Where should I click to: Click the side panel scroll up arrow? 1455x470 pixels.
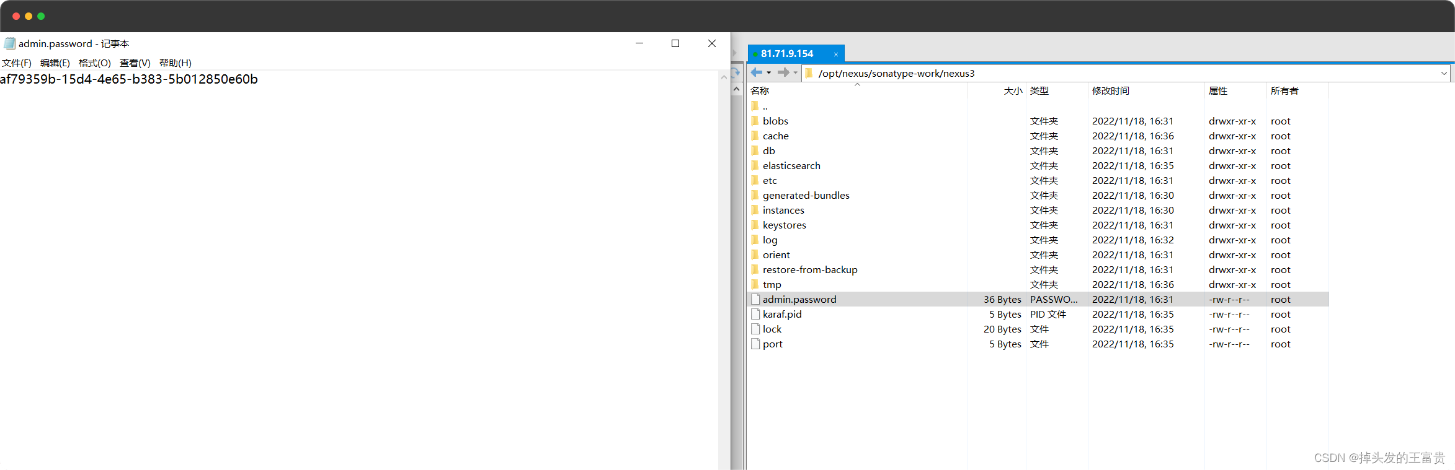pyautogui.click(x=737, y=89)
